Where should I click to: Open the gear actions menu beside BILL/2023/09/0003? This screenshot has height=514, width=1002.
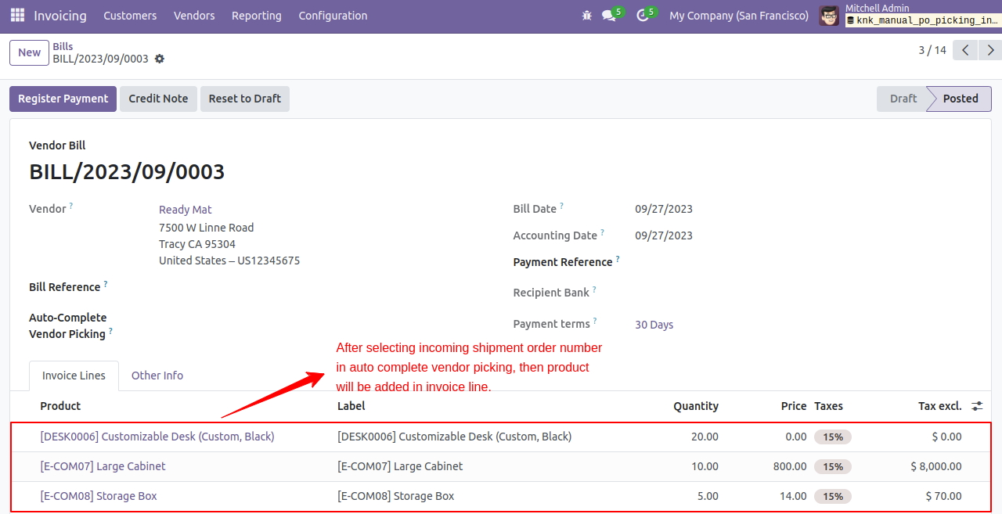click(160, 59)
